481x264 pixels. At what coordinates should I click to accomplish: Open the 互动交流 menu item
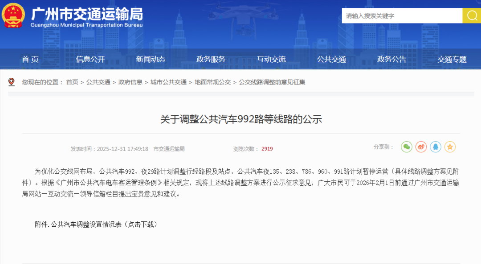click(x=271, y=59)
